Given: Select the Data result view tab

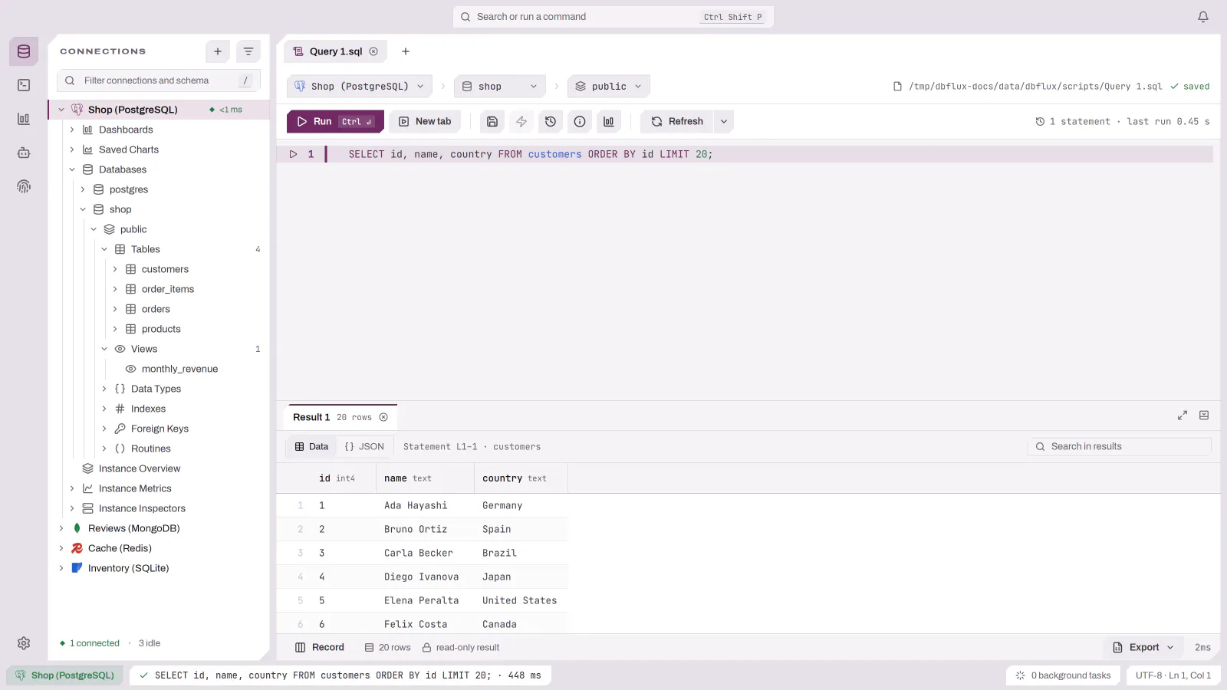Looking at the screenshot, I should (311, 446).
